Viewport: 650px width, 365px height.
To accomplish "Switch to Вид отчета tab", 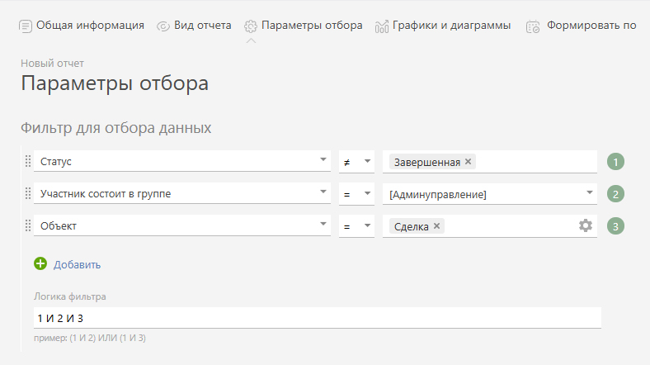I will pos(194,26).
